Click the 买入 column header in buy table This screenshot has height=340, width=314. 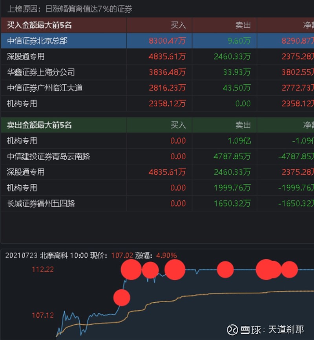[178, 25]
